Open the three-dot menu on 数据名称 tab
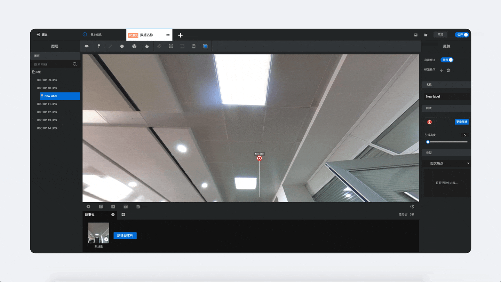501x282 pixels. click(168, 35)
